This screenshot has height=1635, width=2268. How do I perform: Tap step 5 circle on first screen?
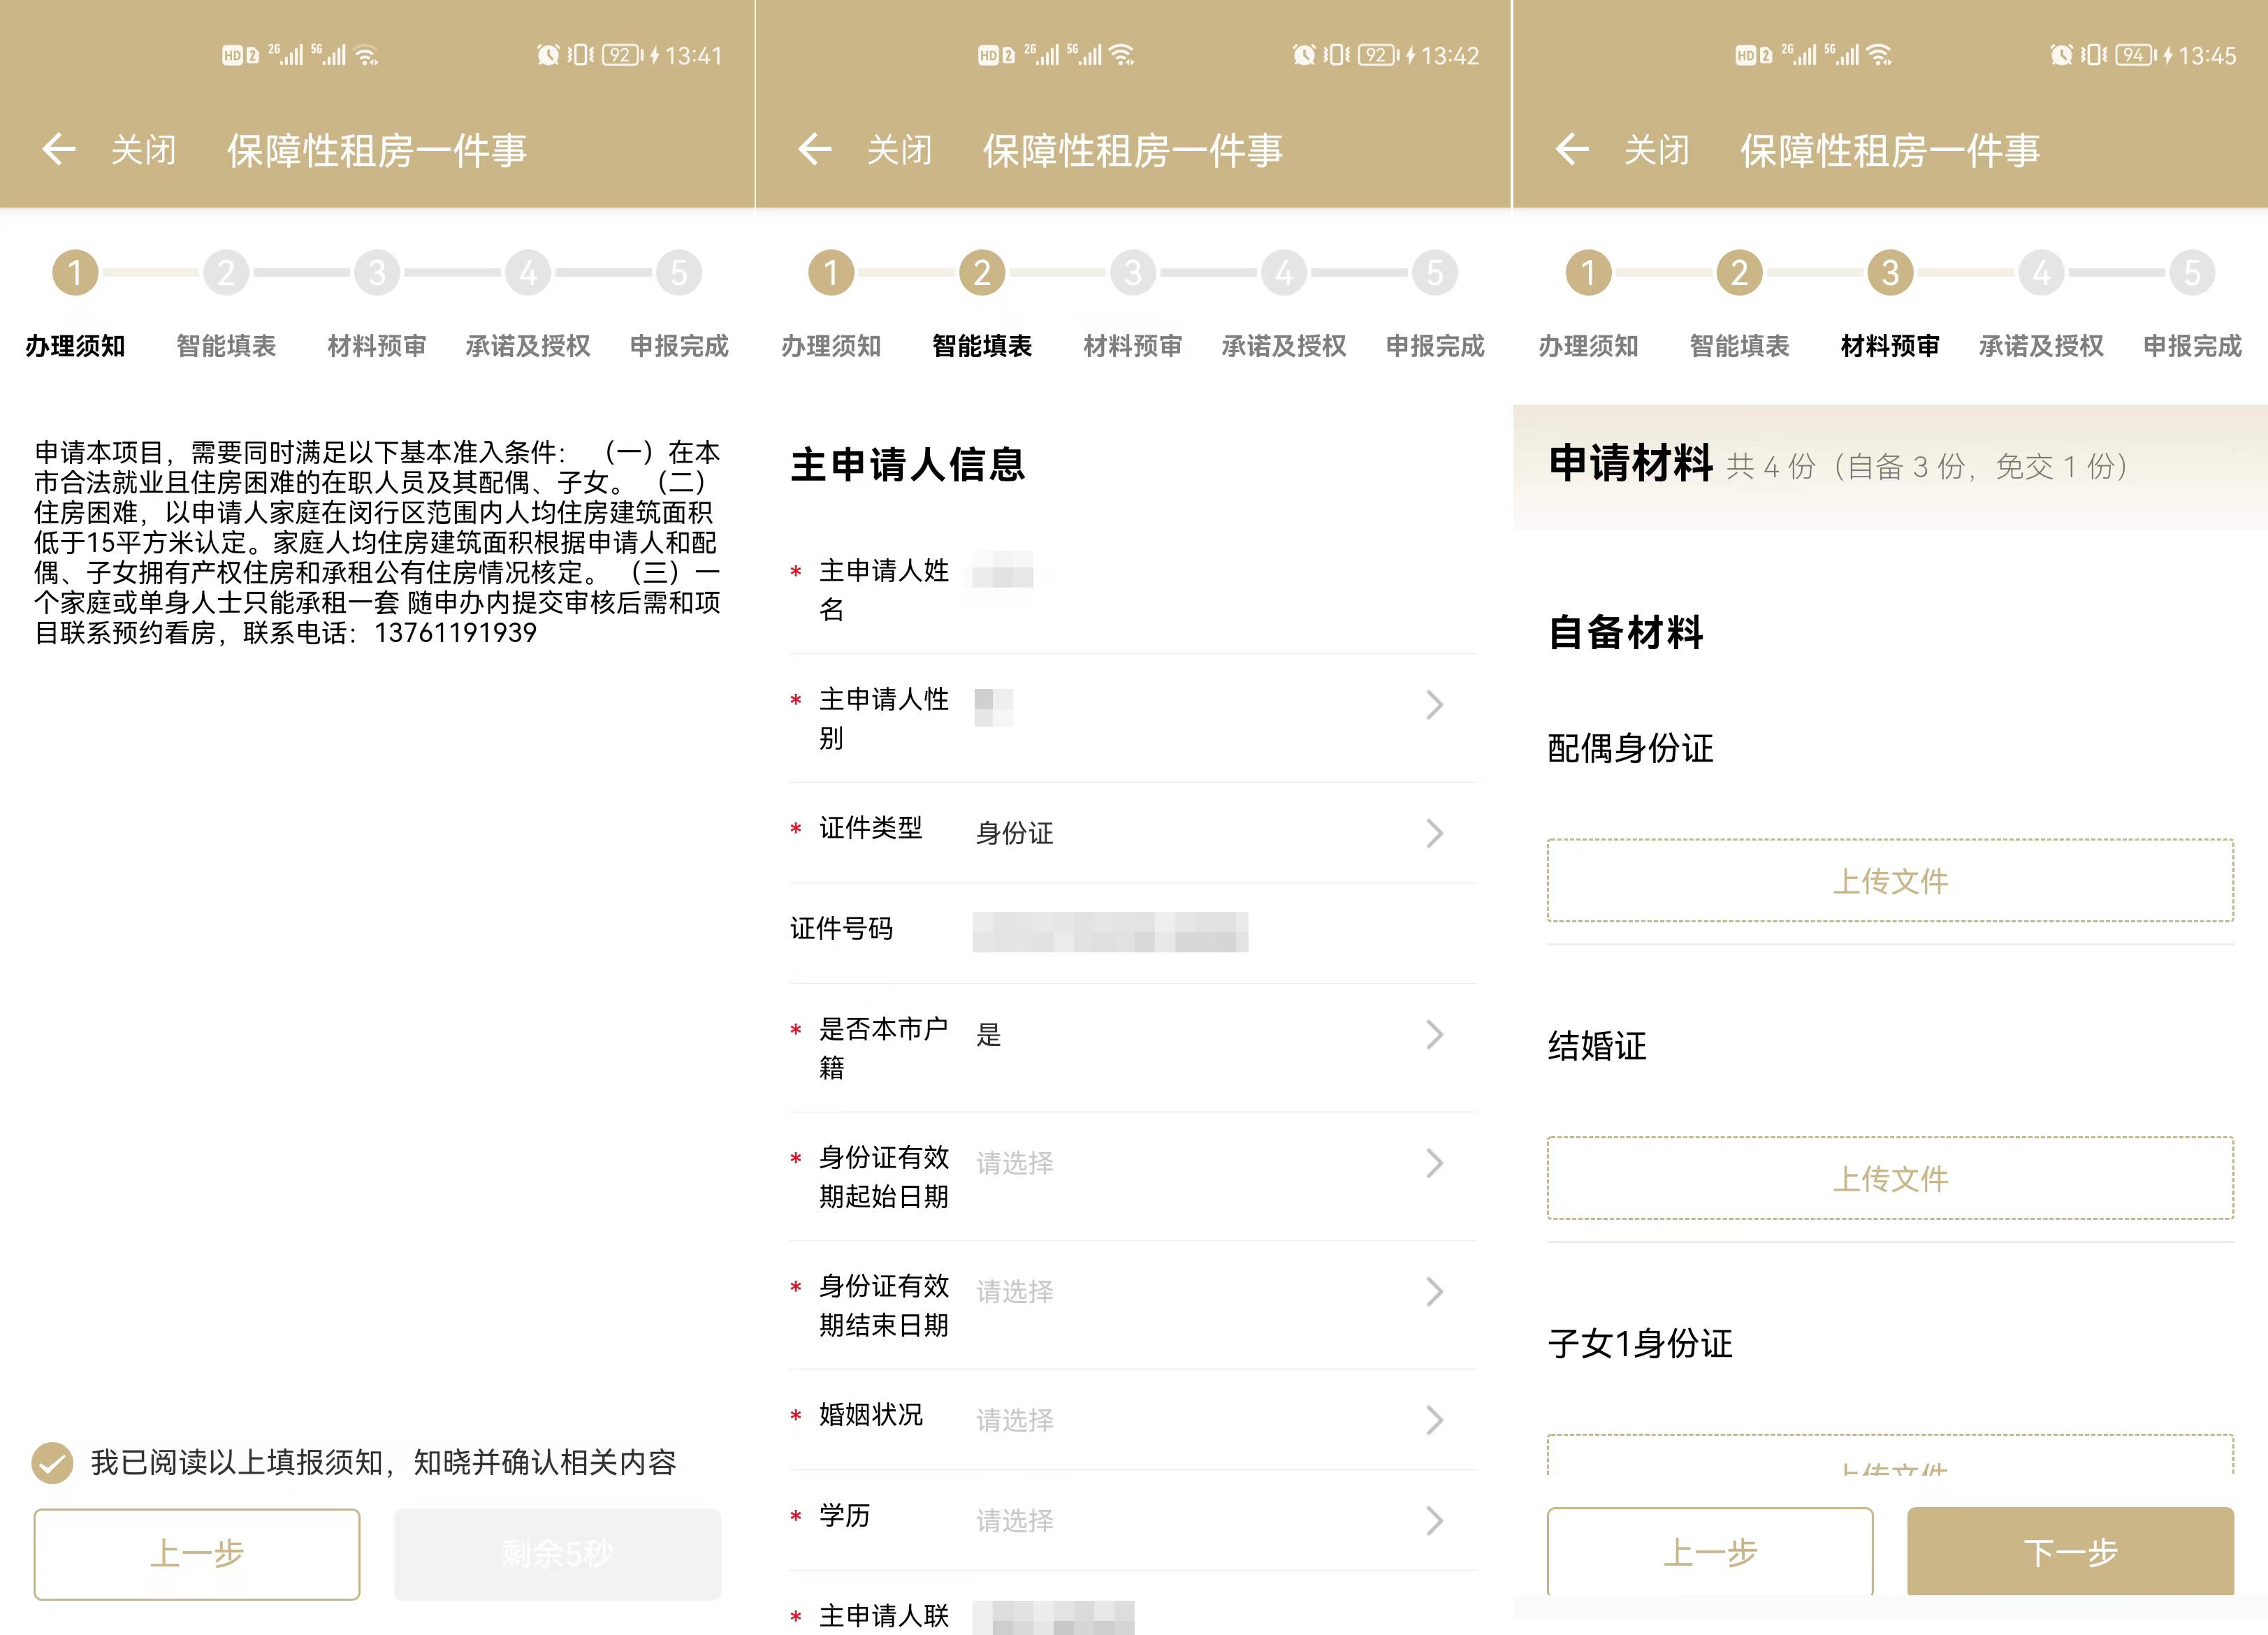(679, 272)
